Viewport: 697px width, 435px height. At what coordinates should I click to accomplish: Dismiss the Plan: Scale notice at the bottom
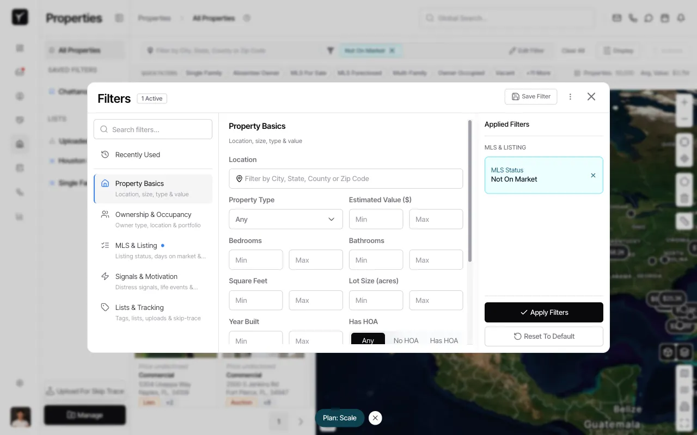(x=375, y=418)
